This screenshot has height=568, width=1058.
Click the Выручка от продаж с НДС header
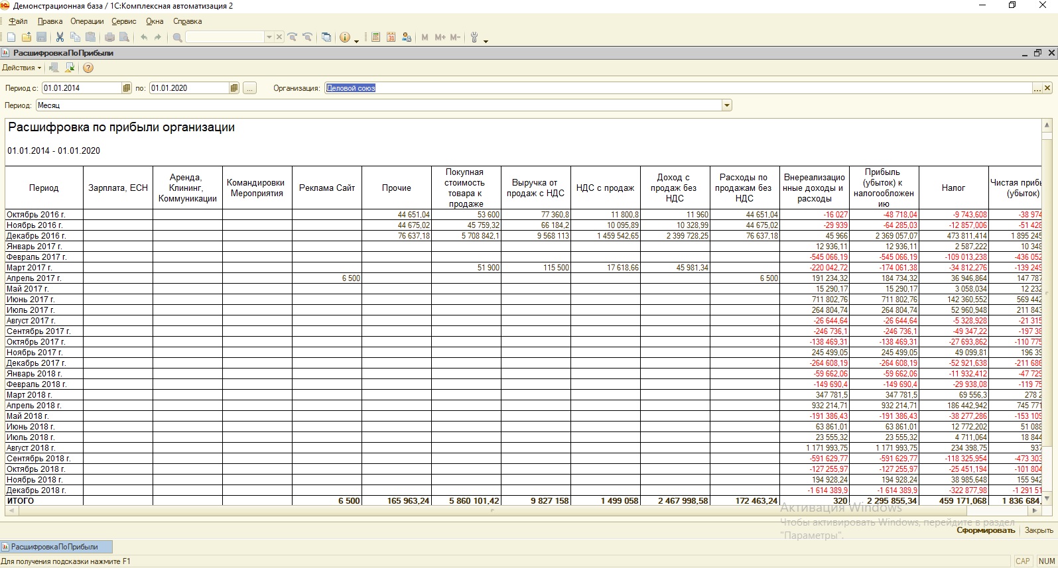535,188
